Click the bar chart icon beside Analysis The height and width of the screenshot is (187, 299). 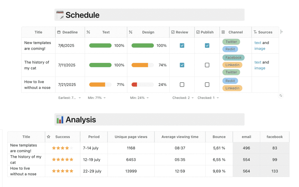[60, 119]
